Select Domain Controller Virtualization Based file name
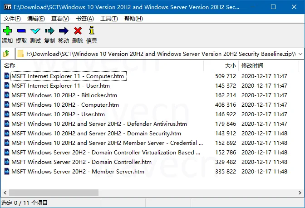Screen dimensions: 305x208 click(106, 152)
